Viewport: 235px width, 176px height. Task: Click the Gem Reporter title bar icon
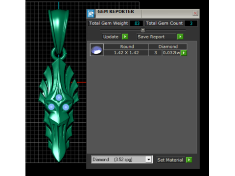(x=91, y=14)
